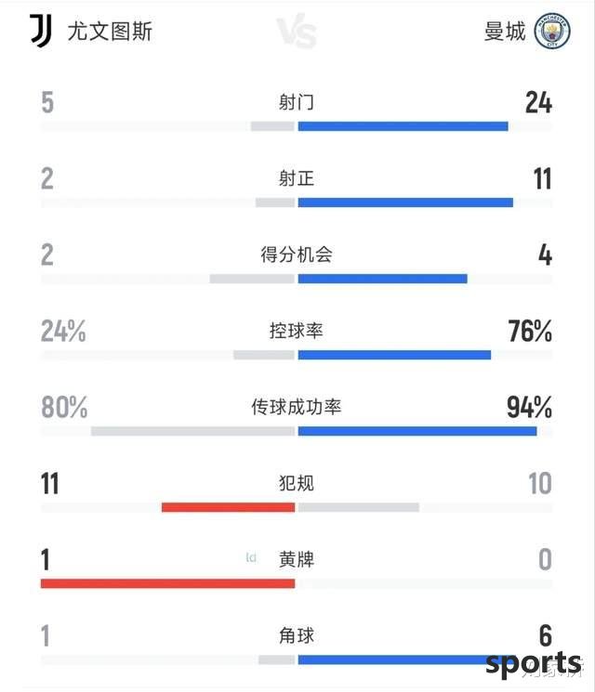Click the 黄牌 stat label
The height and width of the screenshot is (692, 595).
(x=296, y=559)
